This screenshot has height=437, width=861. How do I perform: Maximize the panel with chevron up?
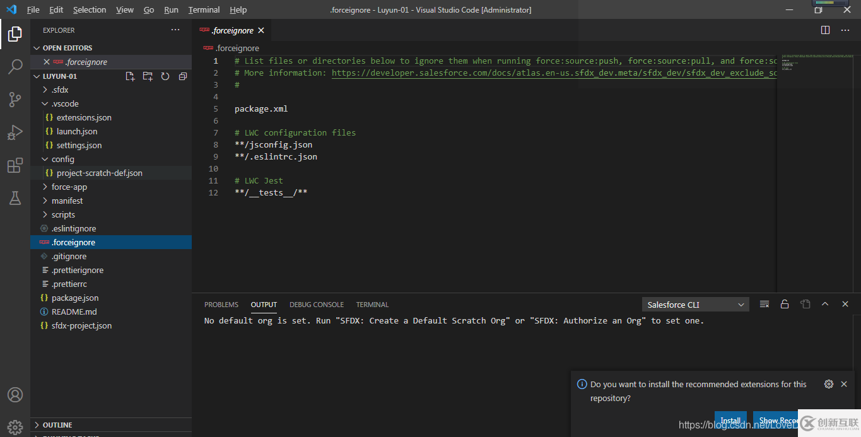(825, 304)
